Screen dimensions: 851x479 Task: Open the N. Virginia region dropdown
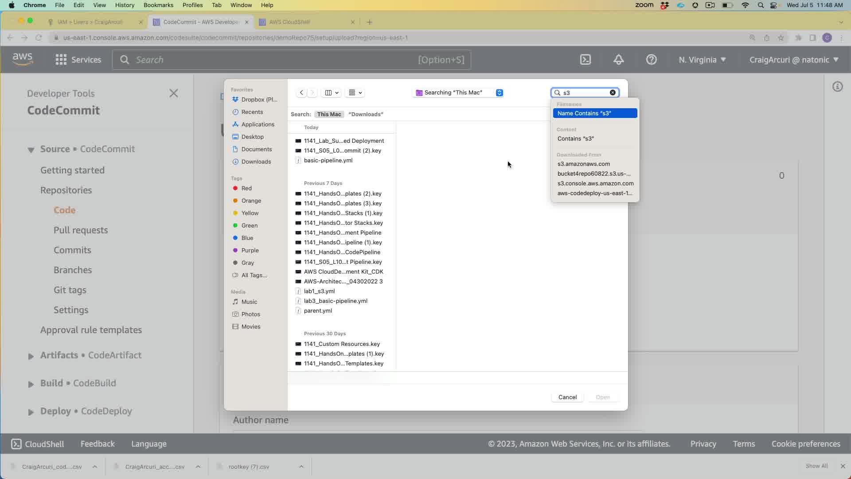(702, 60)
